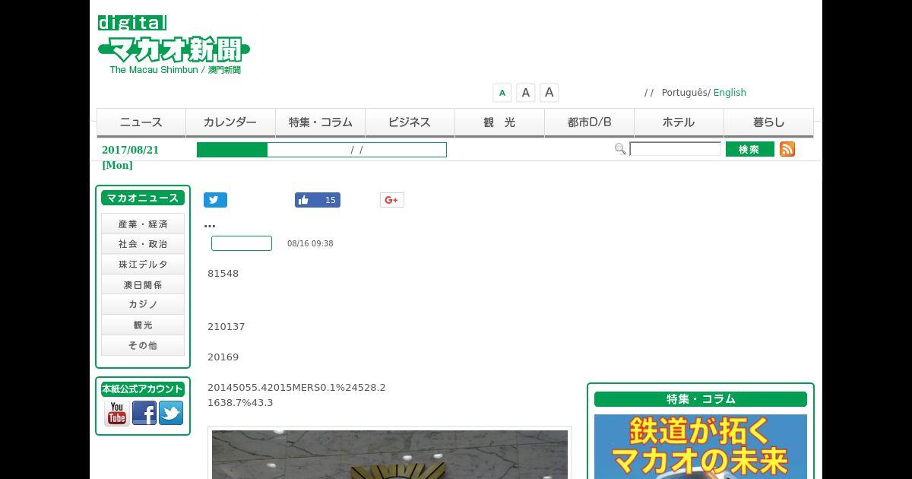Select その他 news category

click(x=143, y=345)
